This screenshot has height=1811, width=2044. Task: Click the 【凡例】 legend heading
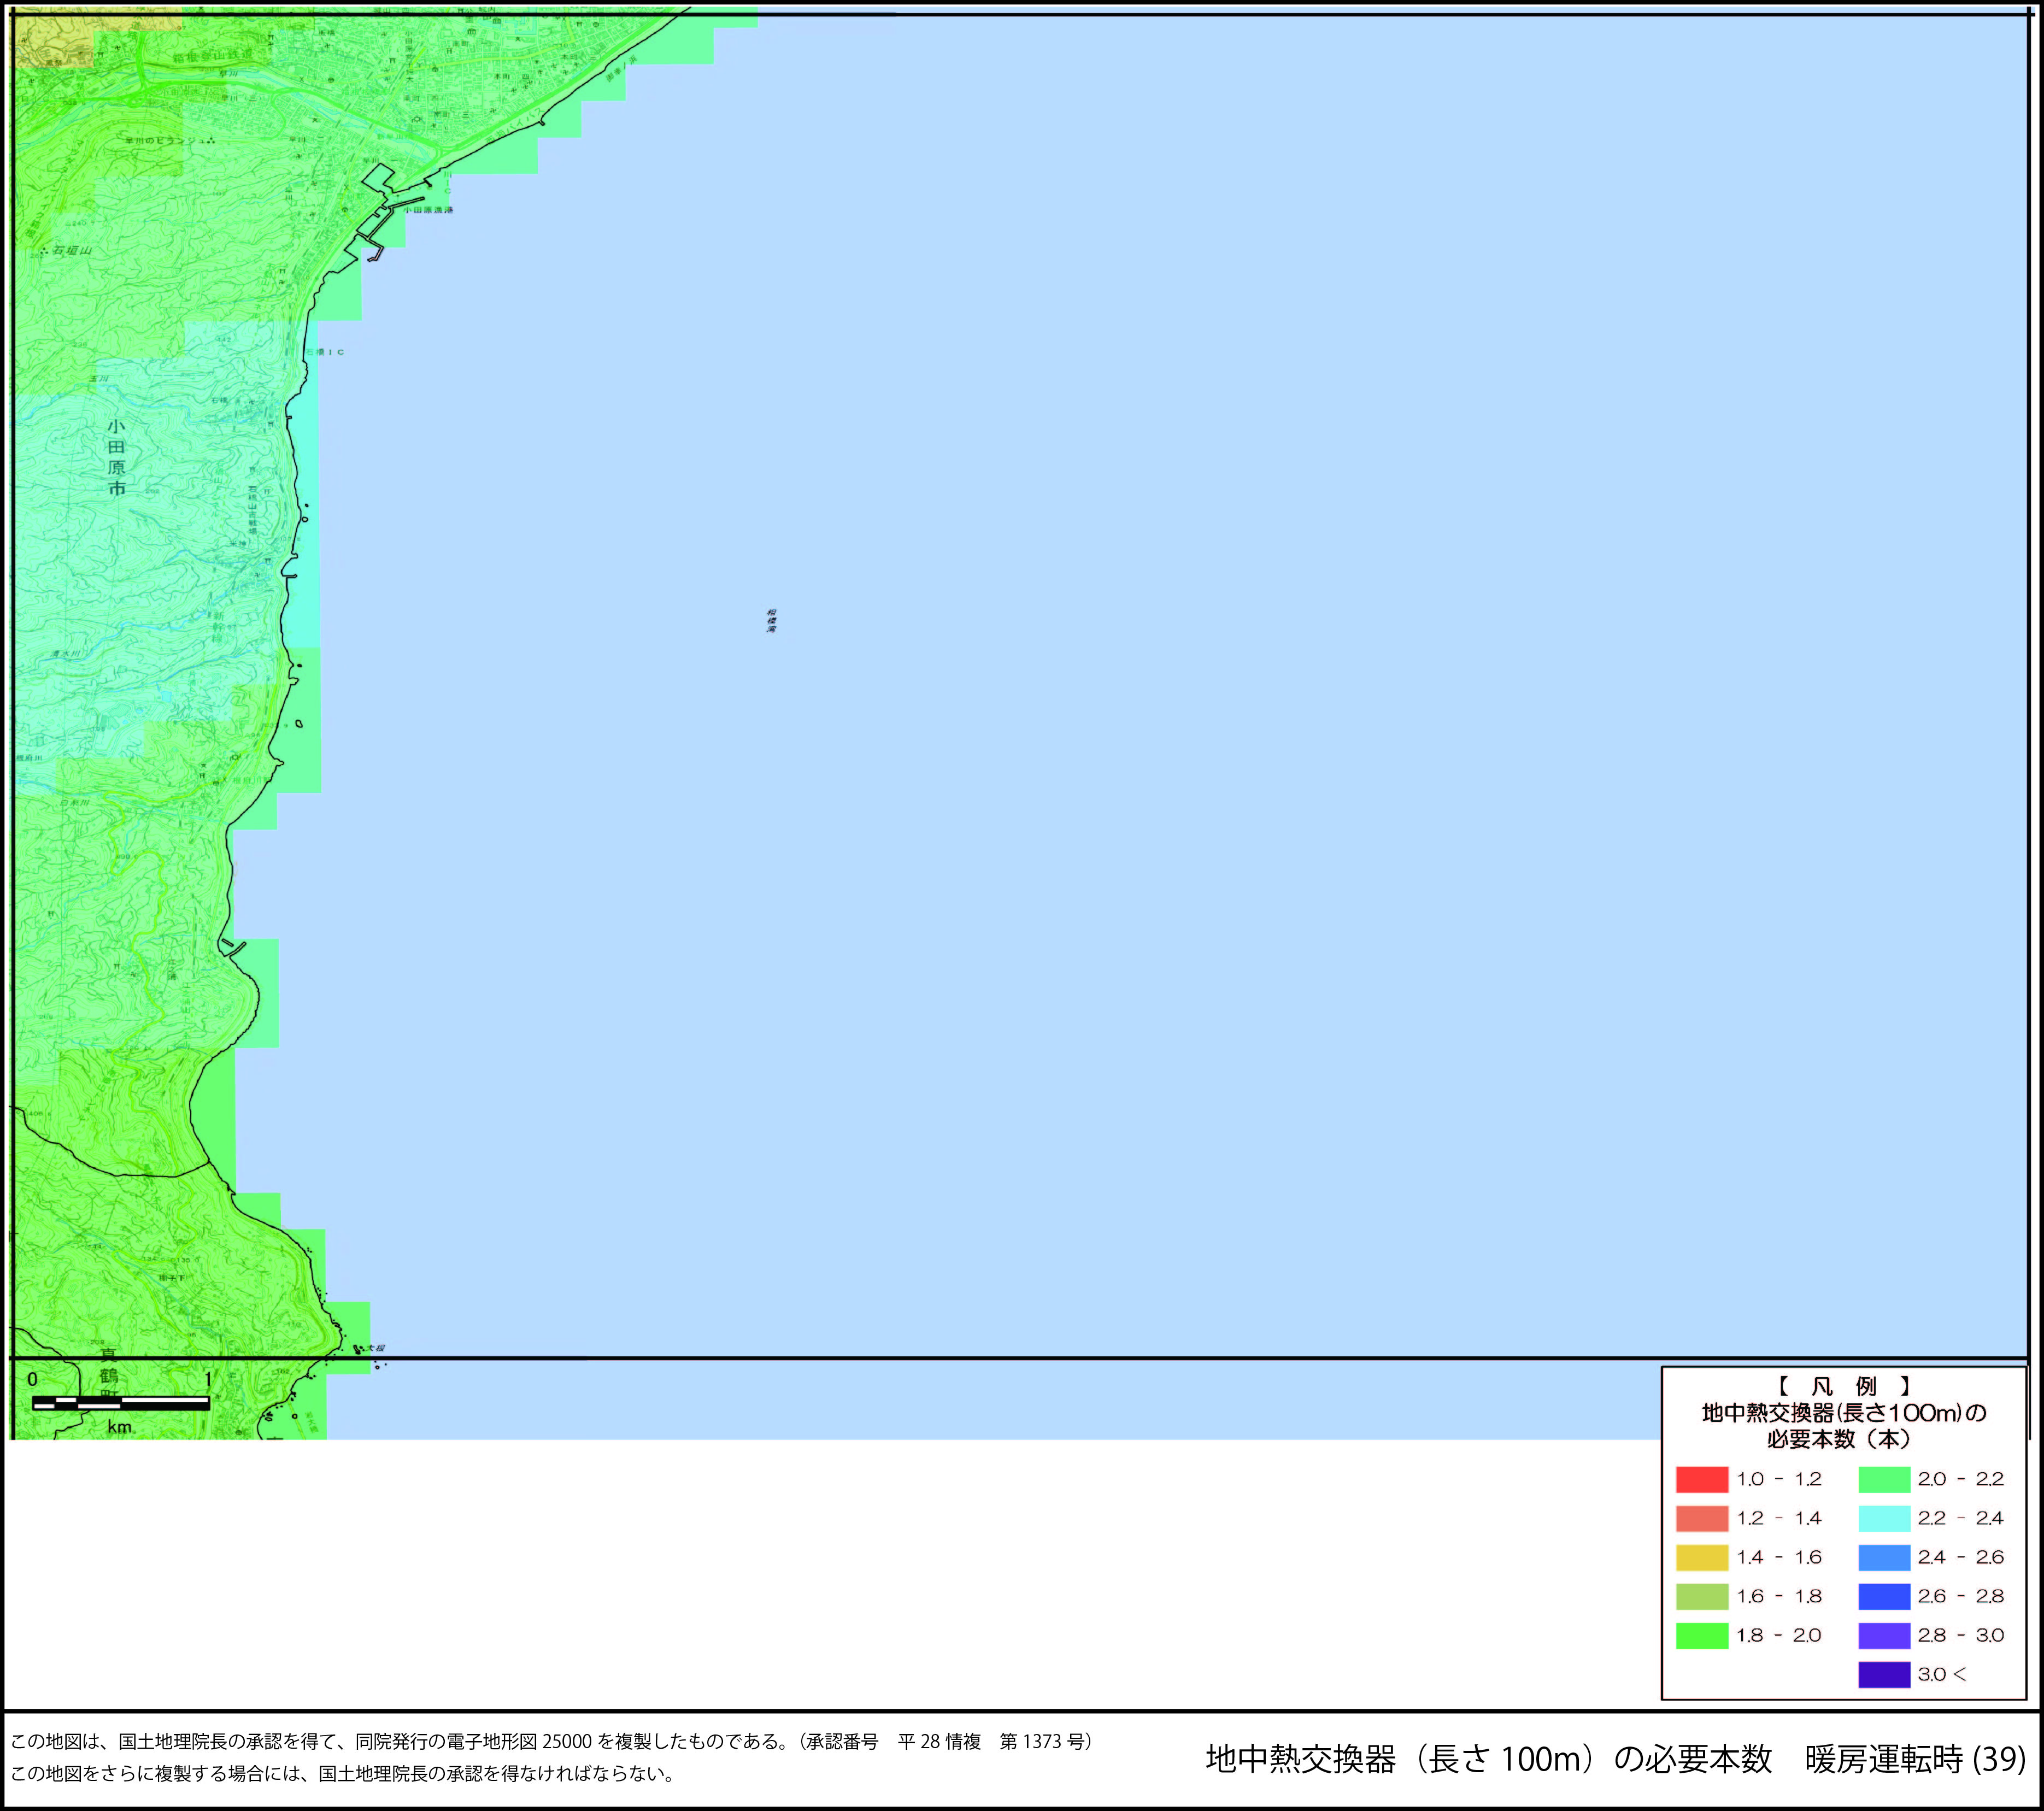(x=1843, y=1387)
